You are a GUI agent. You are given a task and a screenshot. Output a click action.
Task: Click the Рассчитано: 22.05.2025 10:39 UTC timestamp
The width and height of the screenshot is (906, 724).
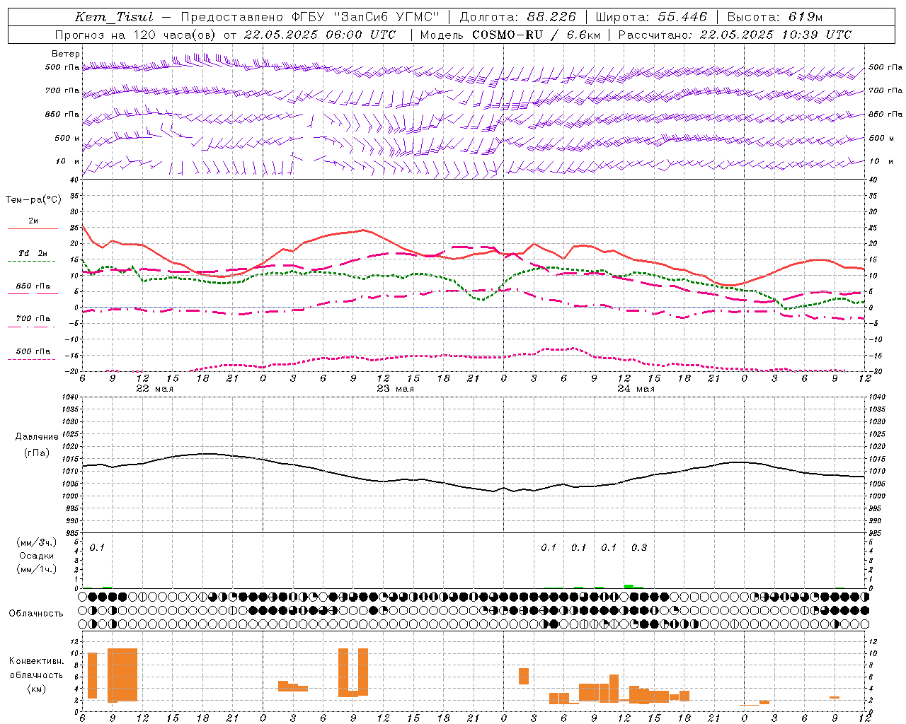735,35
